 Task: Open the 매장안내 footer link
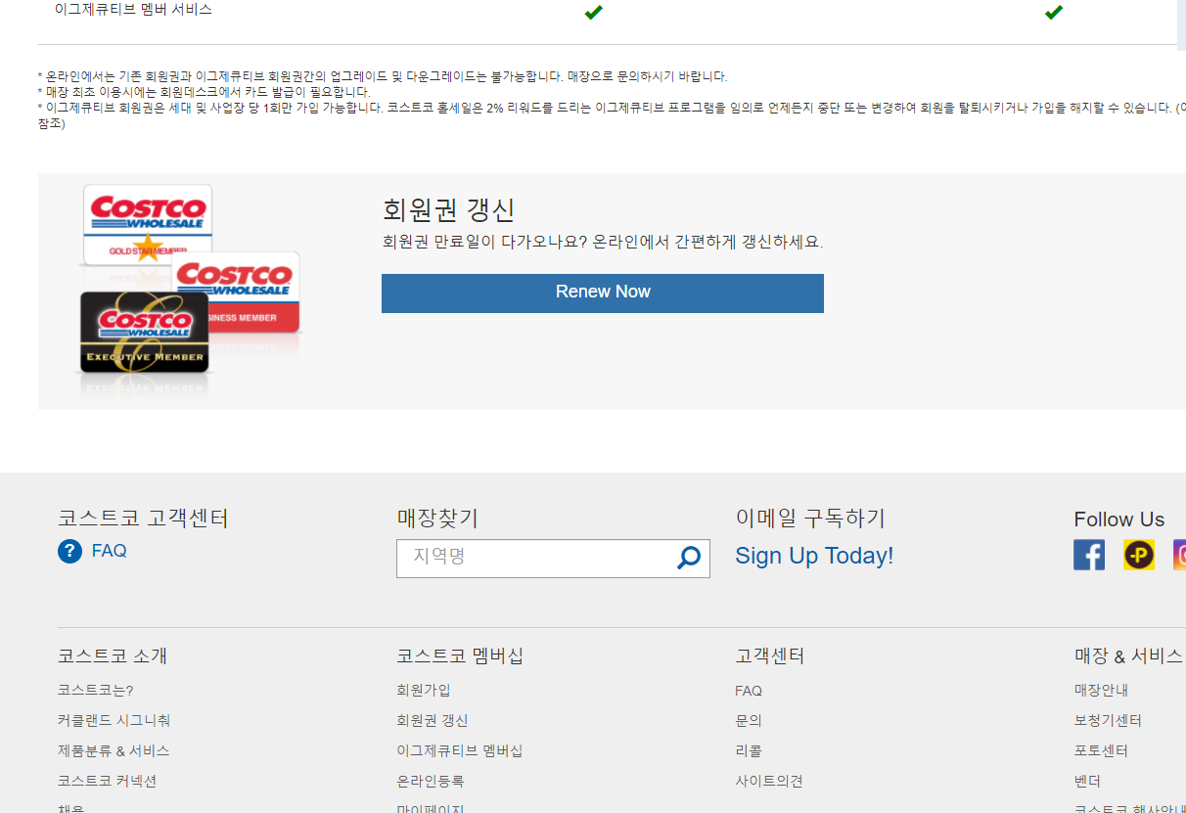[x=1101, y=691]
